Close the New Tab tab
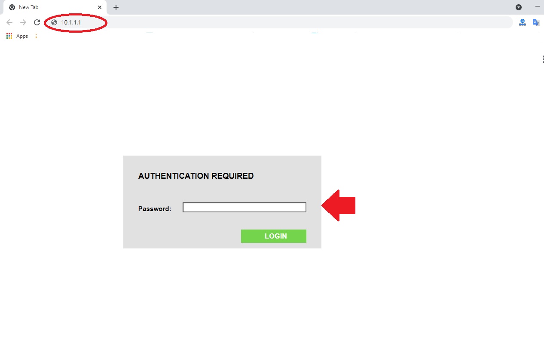Viewport: 544px width, 343px height. coord(100,7)
